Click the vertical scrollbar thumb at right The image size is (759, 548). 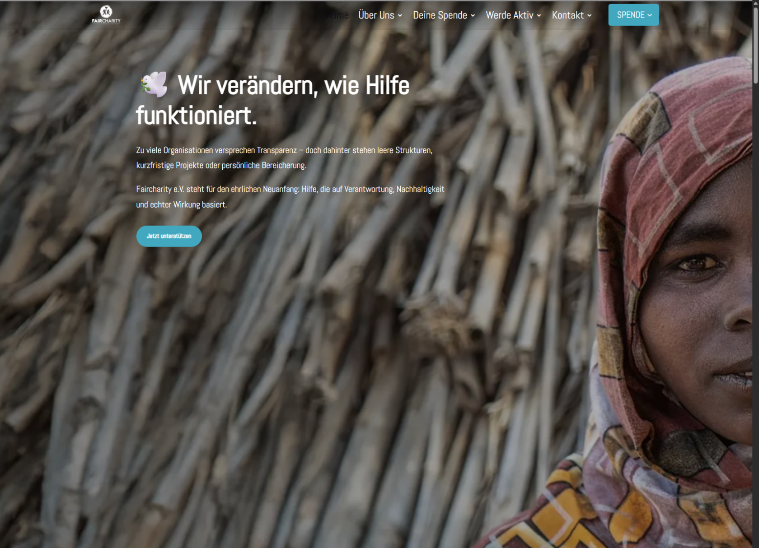(755, 42)
